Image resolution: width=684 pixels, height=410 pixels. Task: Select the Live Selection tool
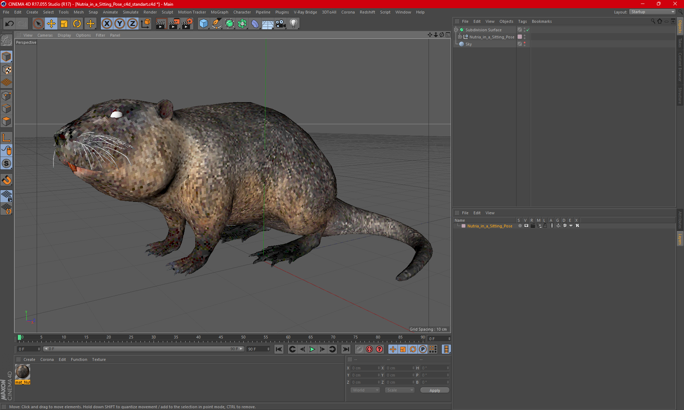coord(38,24)
